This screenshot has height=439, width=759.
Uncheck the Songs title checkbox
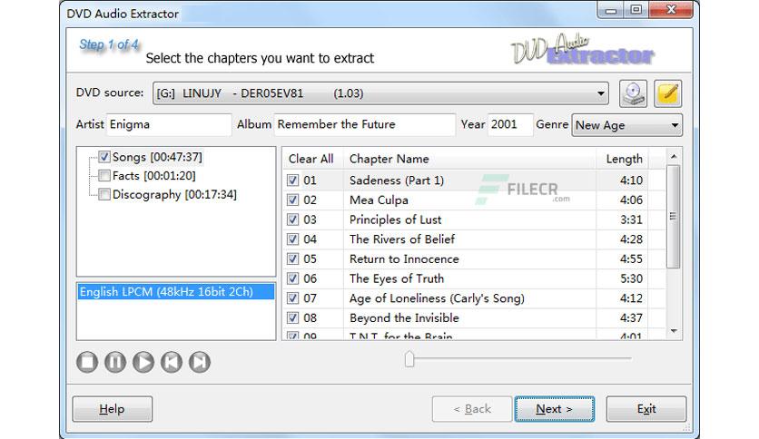[x=104, y=157]
